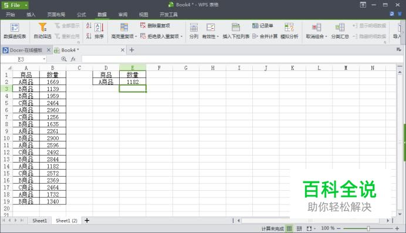Select the Sheet1 worksheet tab

pyautogui.click(x=40, y=221)
